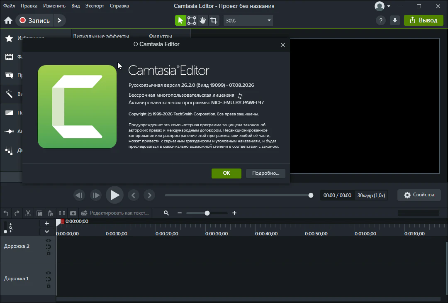Activate the Pan hand tool
448x303 pixels.
[x=202, y=20]
